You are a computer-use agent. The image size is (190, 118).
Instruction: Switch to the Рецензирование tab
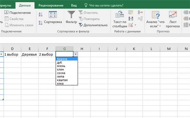tap(51, 5)
